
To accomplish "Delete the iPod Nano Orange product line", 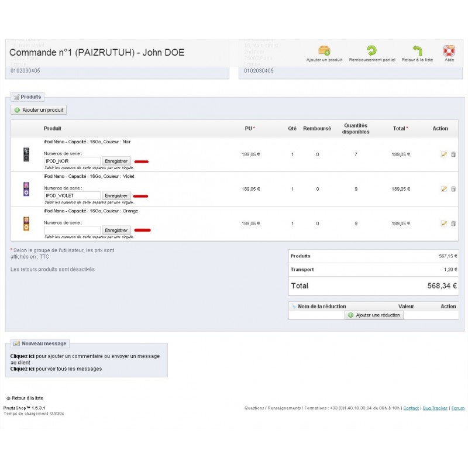I will point(453,223).
